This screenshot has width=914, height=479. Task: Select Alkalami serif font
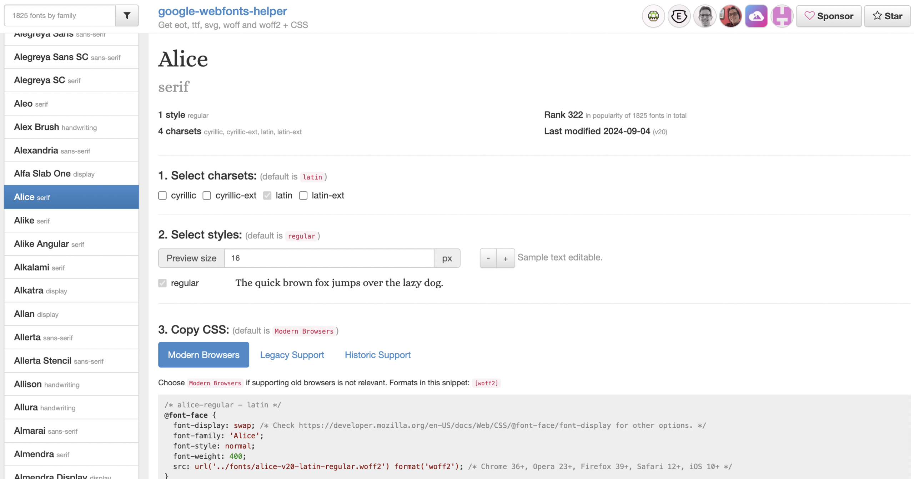(x=71, y=267)
